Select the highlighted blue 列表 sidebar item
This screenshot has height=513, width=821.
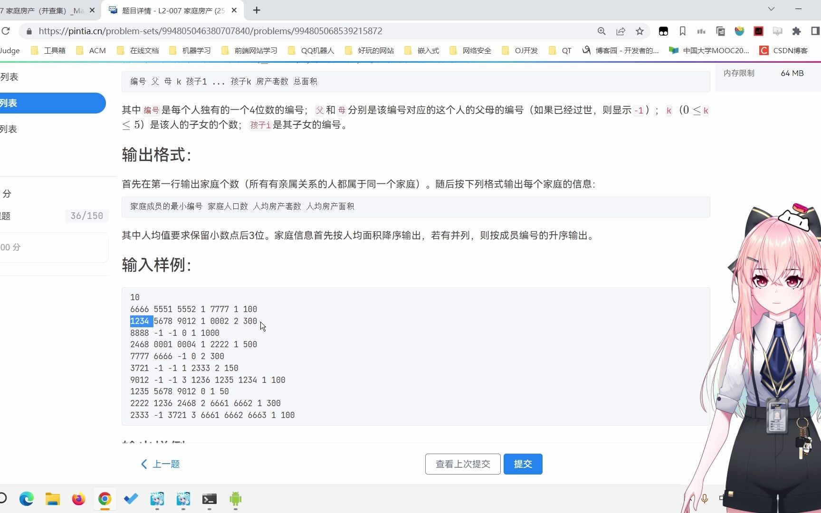(x=52, y=103)
